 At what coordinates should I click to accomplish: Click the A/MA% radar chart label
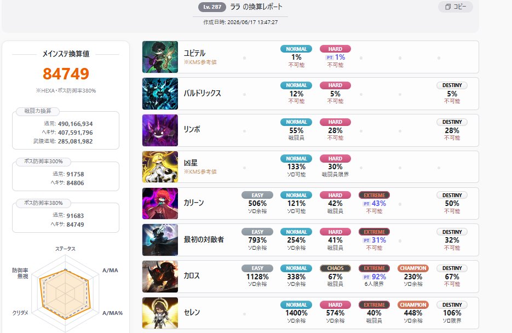coord(112,313)
